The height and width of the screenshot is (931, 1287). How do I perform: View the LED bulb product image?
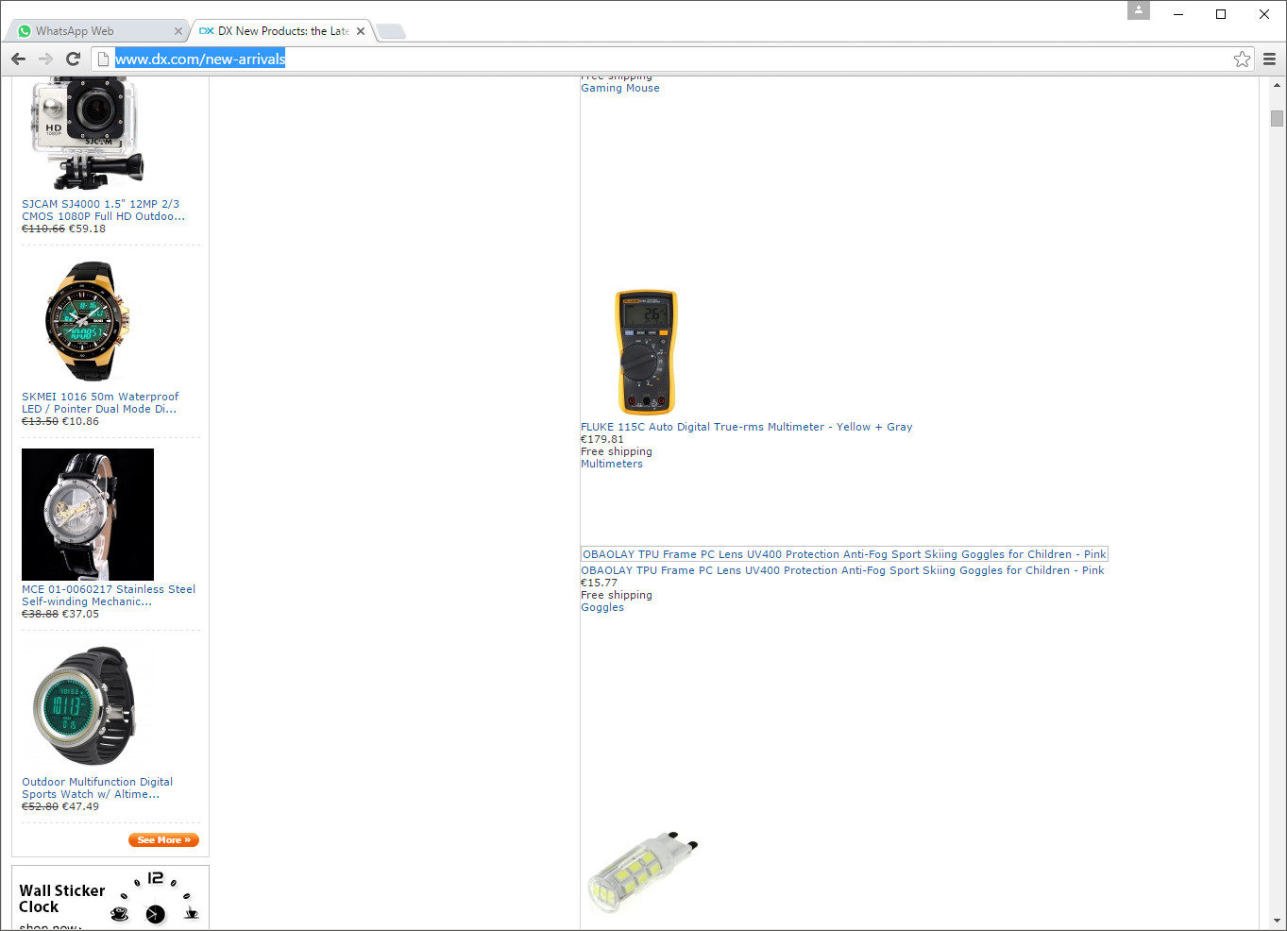(x=645, y=873)
